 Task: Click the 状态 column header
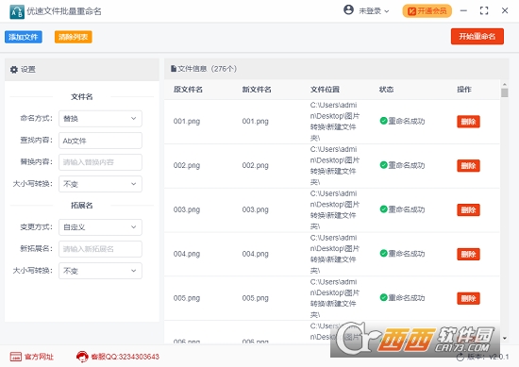(x=386, y=90)
